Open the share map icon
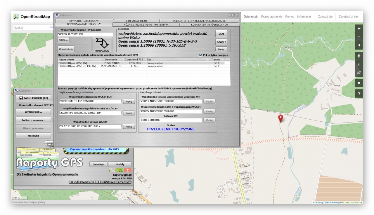This screenshot has height=215, width=374. 359,73
